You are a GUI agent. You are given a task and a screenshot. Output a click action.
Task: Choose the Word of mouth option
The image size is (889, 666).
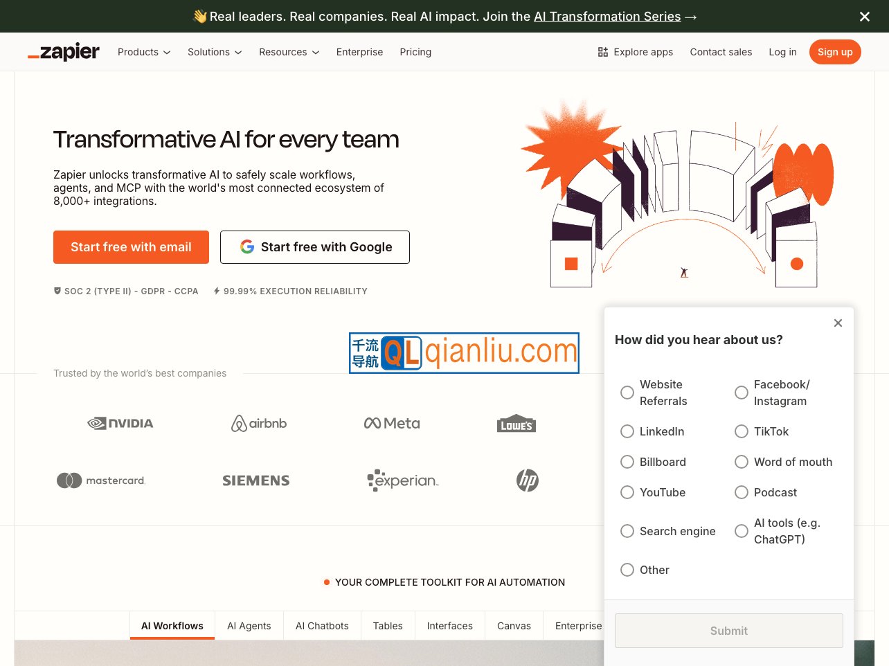pos(742,462)
